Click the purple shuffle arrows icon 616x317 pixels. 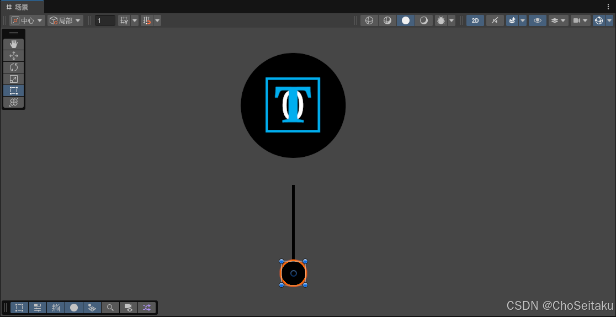(146, 308)
